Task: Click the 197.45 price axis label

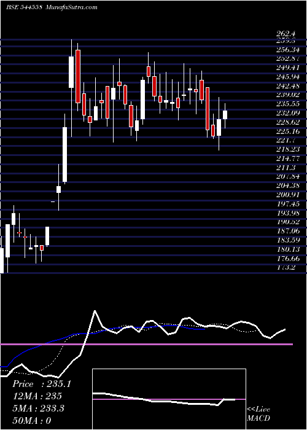Action: (x=288, y=204)
